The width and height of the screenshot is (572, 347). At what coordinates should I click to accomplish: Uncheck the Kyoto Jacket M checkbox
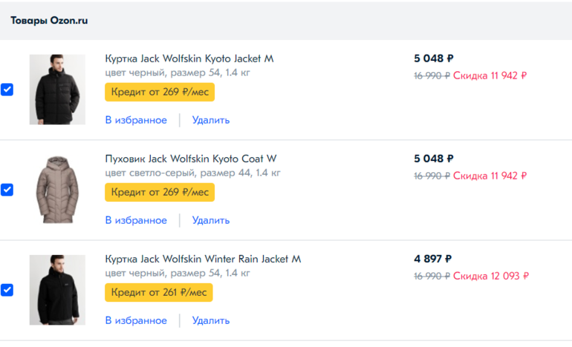[x=7, y=90]
